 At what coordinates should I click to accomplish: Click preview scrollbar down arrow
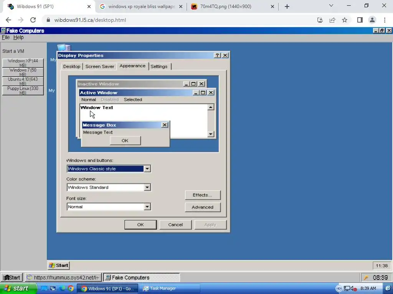[211, 134]
